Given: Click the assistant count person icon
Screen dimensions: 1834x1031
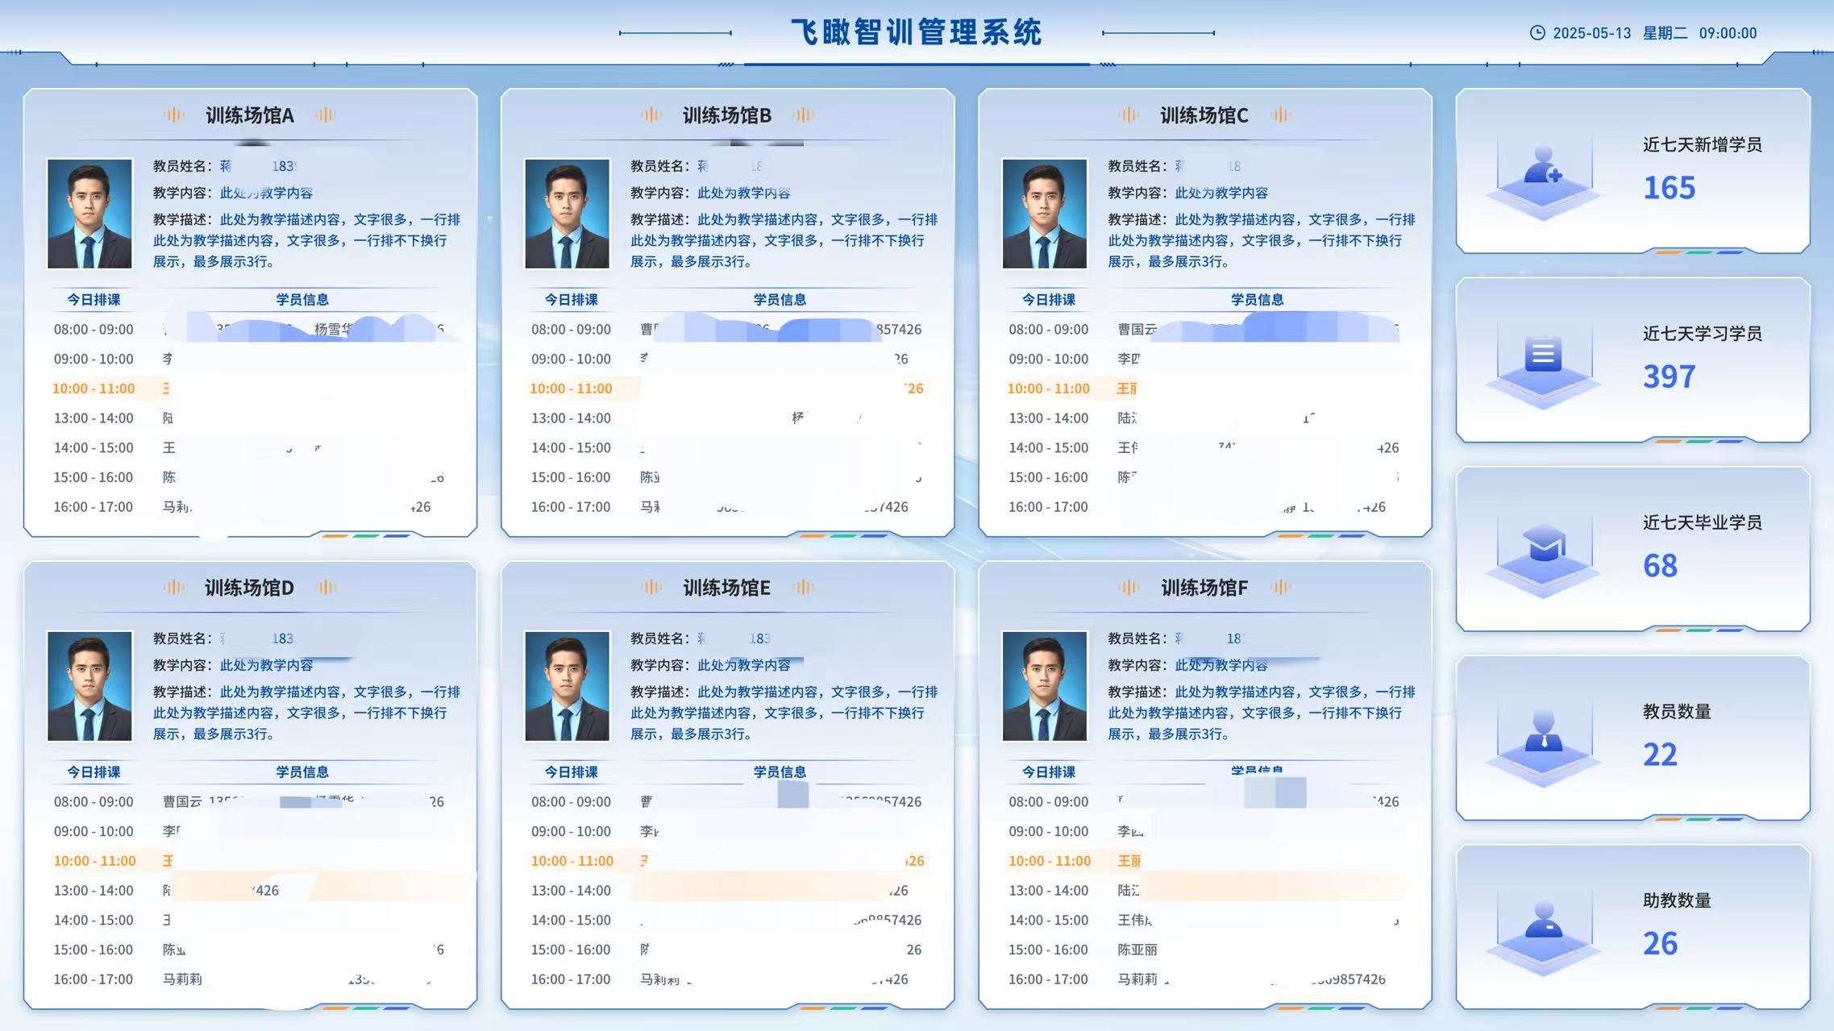Looking at the screenshot, I should click(1544, 921).
